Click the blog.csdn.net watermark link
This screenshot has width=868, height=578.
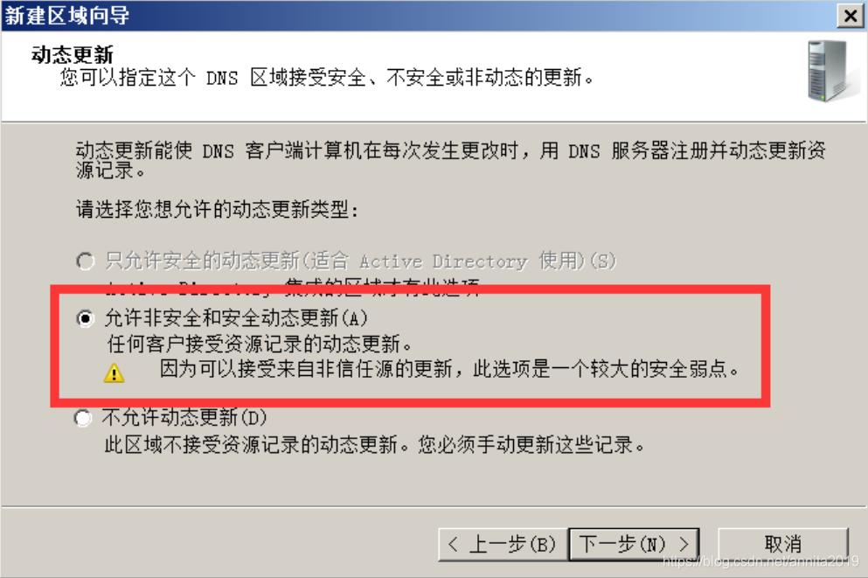pyautogui.click(x=760, y=561)
